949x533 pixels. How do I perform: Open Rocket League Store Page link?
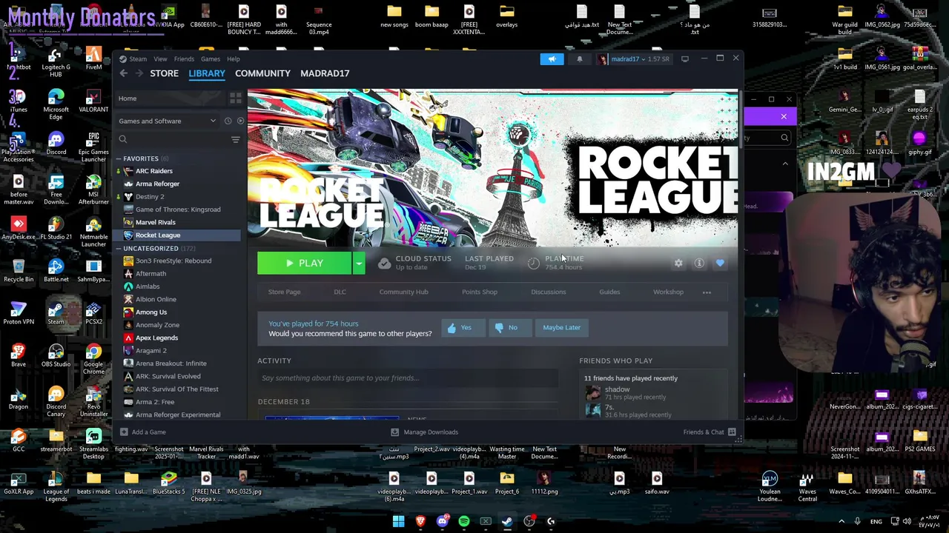(x=284, y=292)
